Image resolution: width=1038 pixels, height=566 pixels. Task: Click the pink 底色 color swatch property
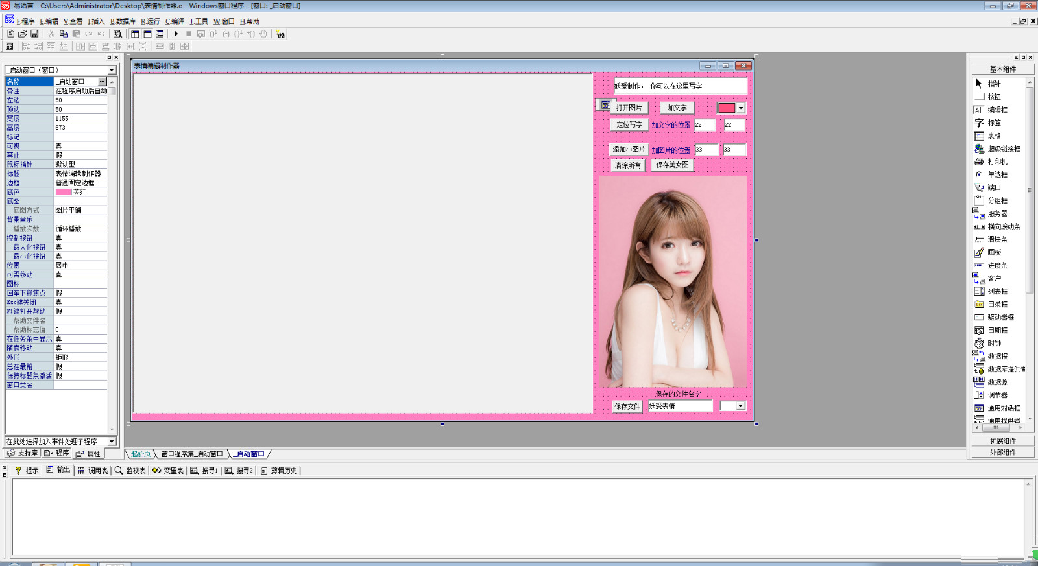point(64,192)
